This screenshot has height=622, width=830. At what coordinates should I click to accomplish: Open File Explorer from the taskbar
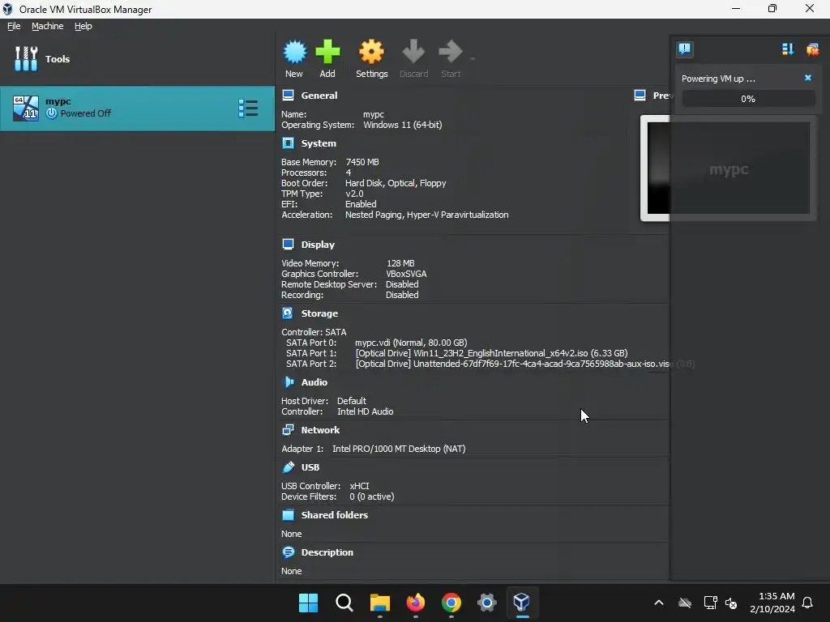click(379, 603)
